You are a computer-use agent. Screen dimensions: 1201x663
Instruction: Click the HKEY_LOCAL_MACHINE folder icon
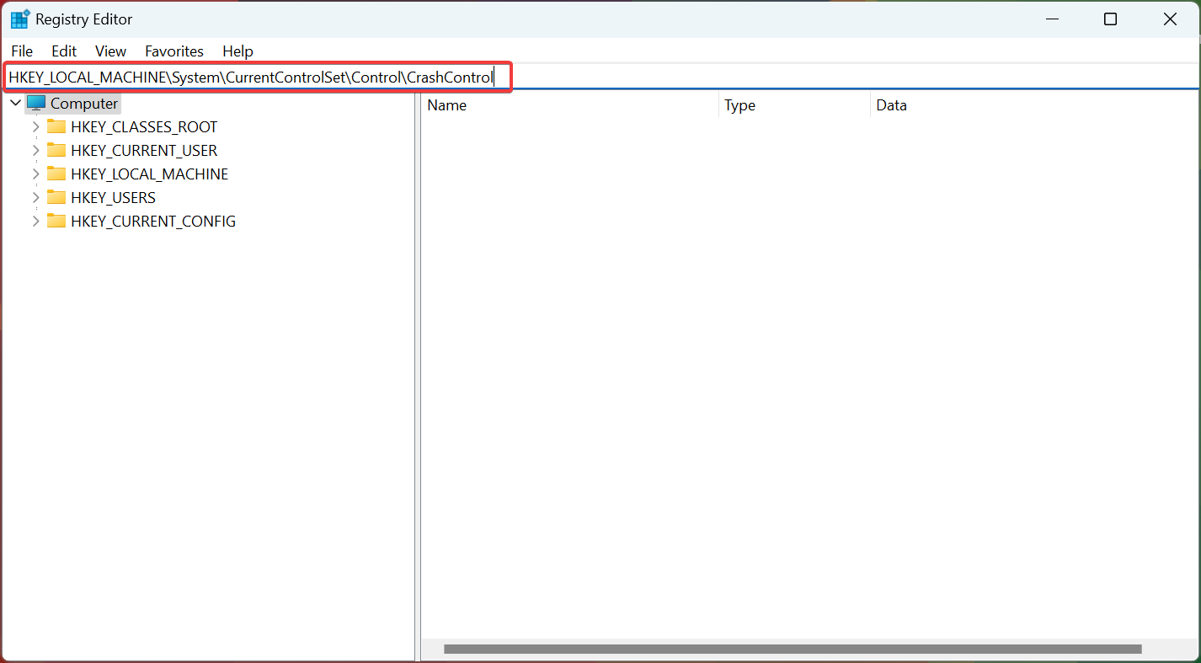tap(56, 174)
